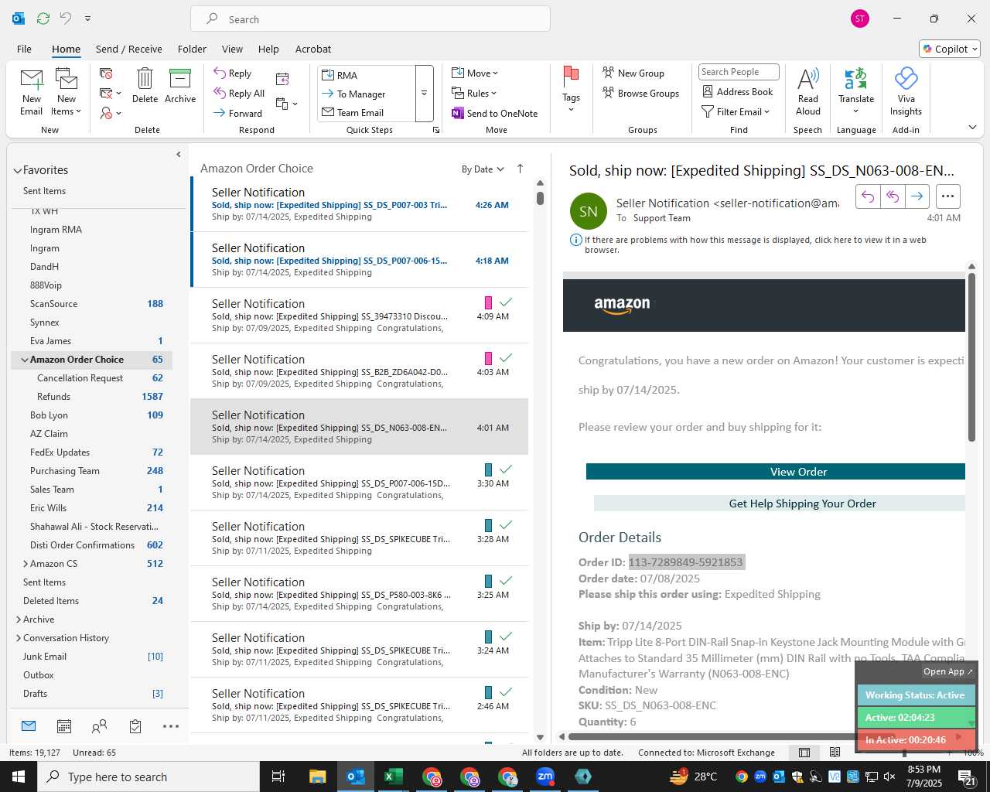The height and width of the screenshot is (792, 990).
Task: Click the top Search box
Action: pyautogui.click(x=370, y=19)
